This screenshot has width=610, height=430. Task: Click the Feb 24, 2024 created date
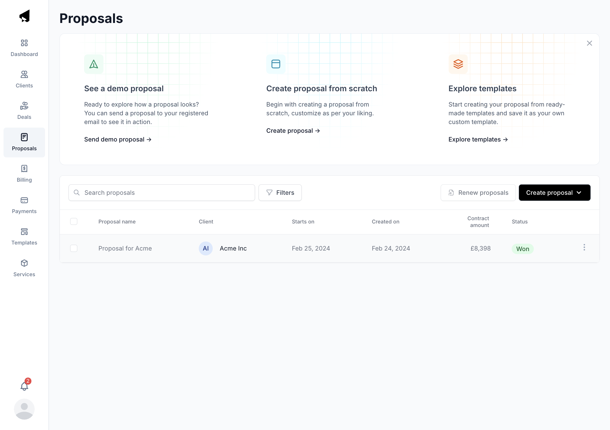point(391,248)
